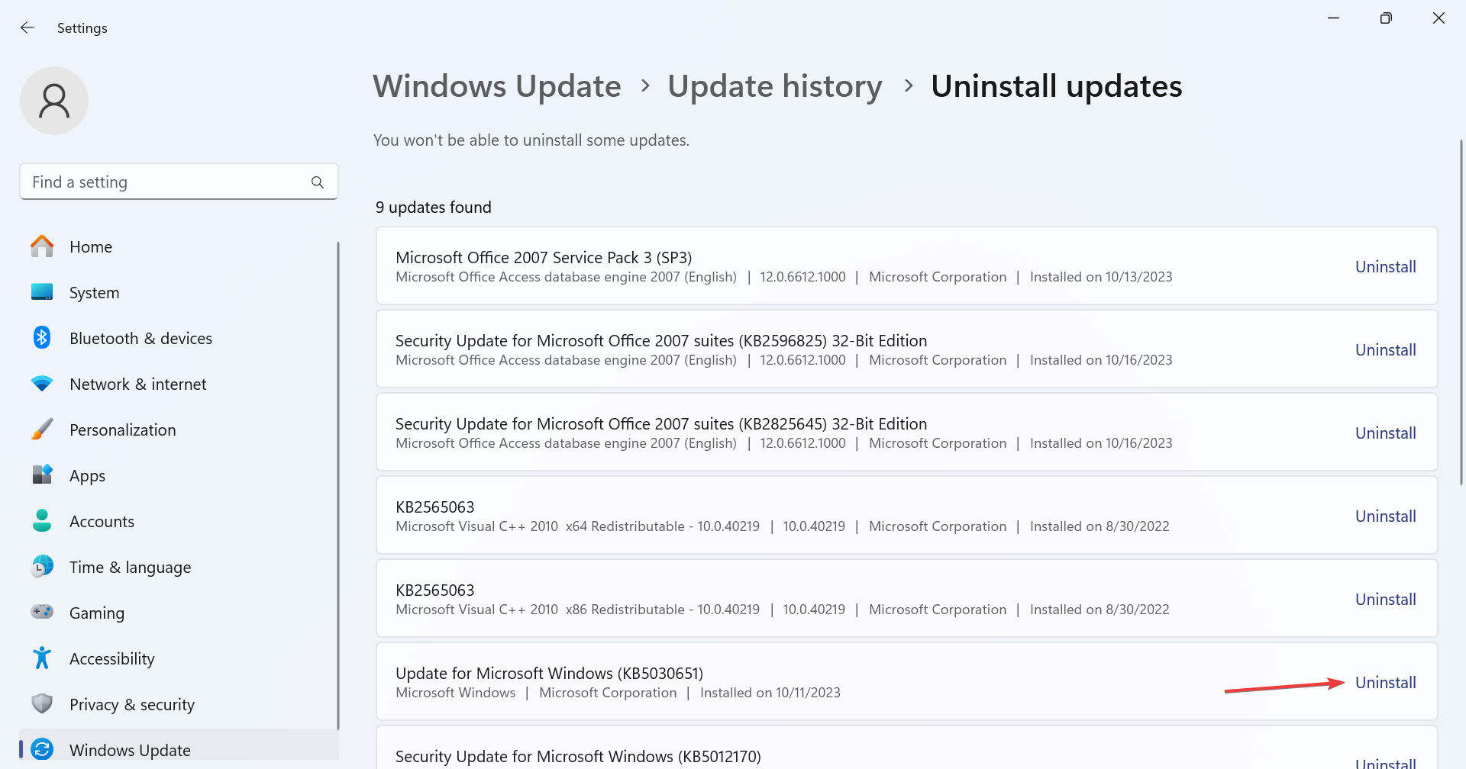Click the Apps icon in sidebar
The image size is (1466, 769).
click(x=42, y=475)
